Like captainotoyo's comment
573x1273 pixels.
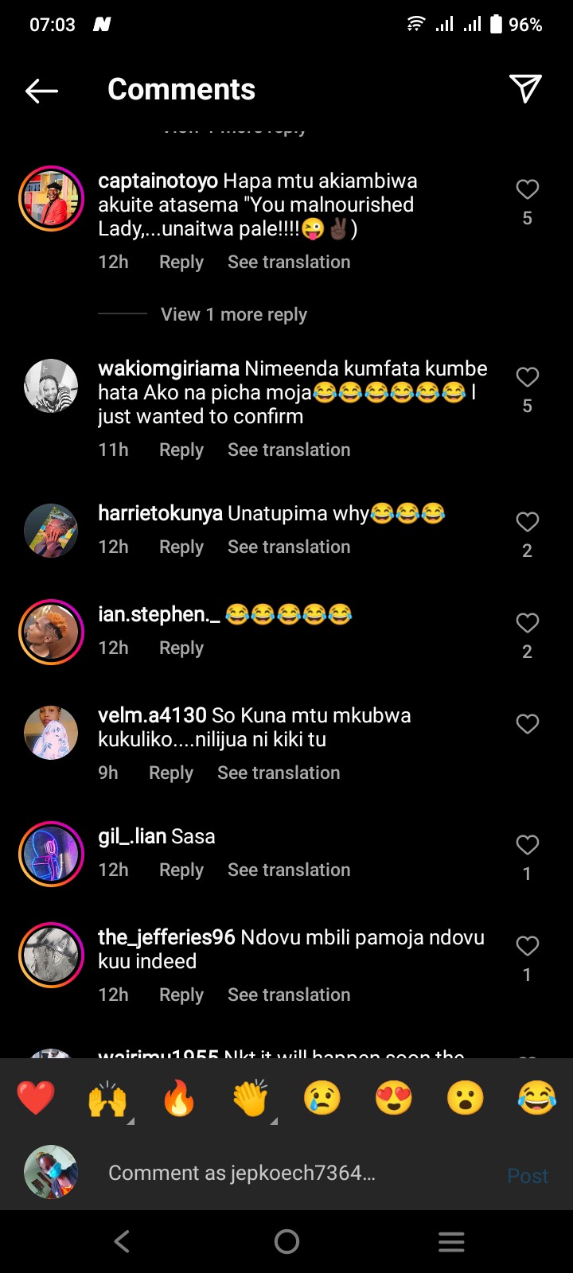coord(527,189)
